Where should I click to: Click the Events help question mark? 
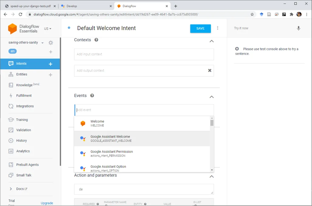tap(92, 95)
